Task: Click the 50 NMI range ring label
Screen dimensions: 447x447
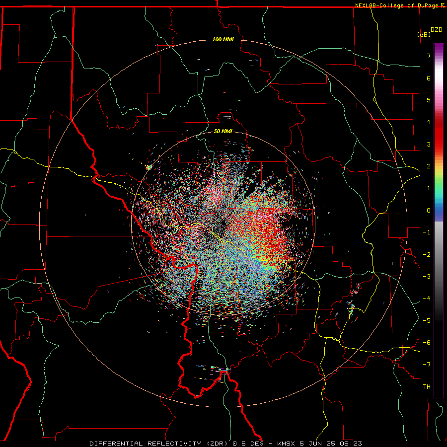Action: pyautogui.click(x=223, y=131)
